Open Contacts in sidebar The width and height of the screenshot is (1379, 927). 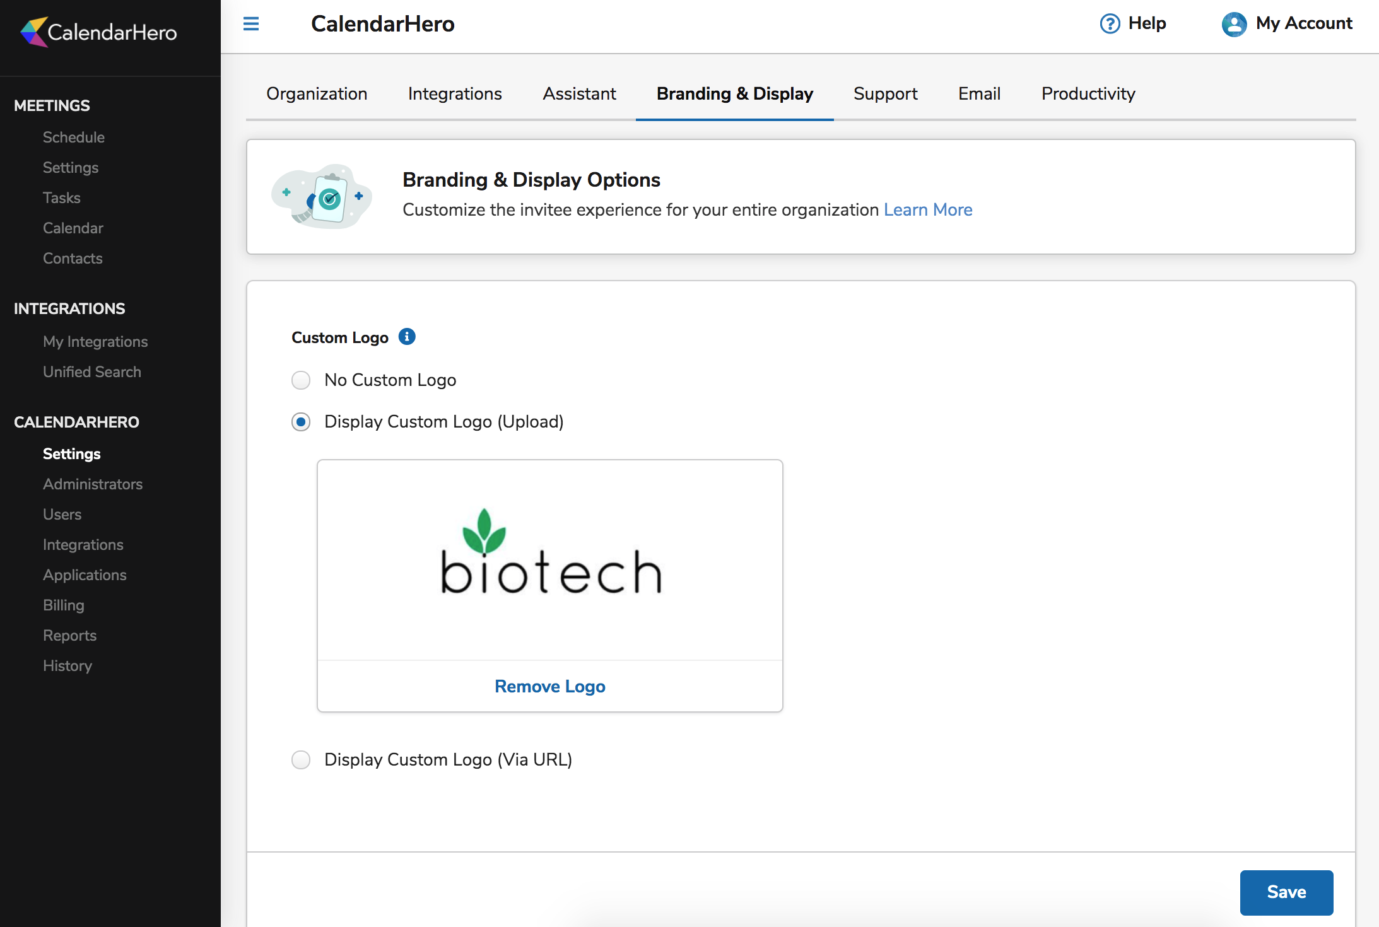point(73,258)
